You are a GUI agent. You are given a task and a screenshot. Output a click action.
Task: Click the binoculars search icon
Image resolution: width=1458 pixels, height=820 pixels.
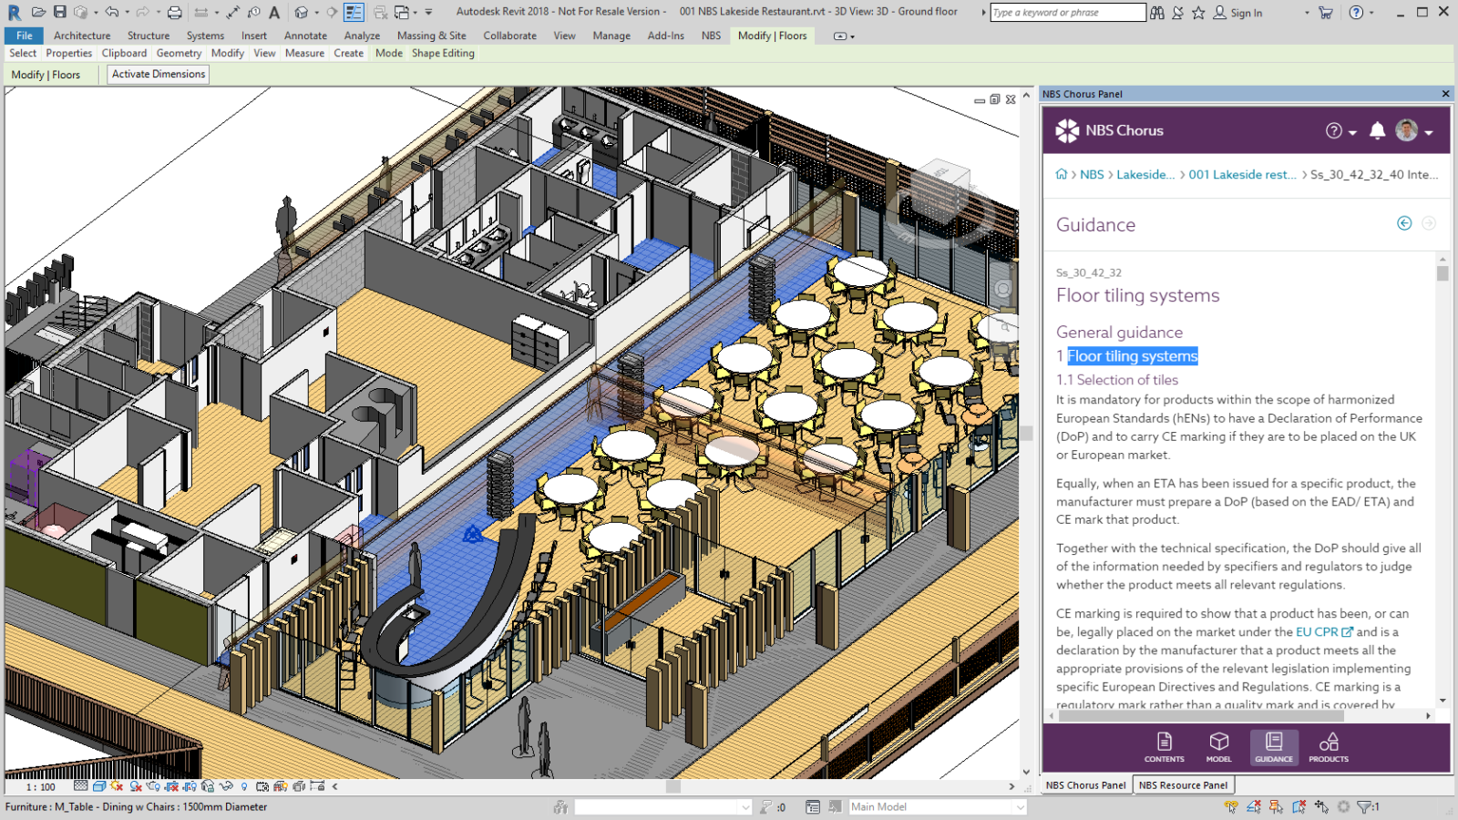[1156, 13]
